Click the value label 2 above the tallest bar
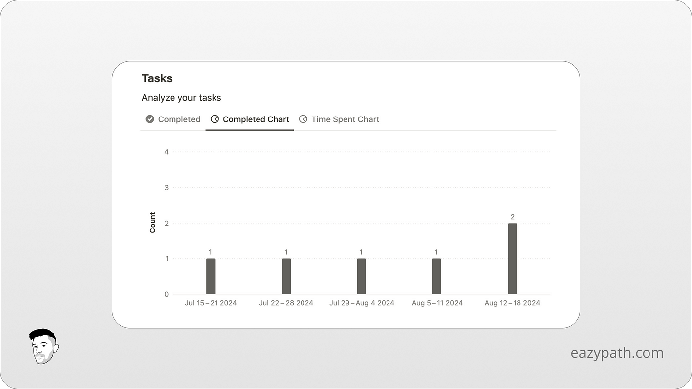Screen dimensions: 692x389 pos(512,217)
